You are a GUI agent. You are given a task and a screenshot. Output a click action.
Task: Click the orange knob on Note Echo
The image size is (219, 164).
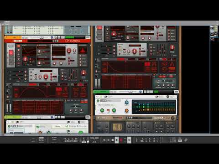[x=126, y=111]
